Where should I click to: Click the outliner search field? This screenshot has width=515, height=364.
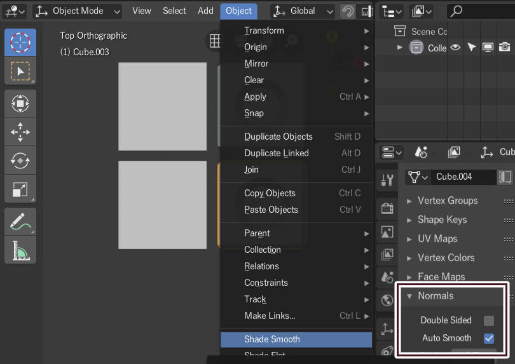click(x=481, y=12)
